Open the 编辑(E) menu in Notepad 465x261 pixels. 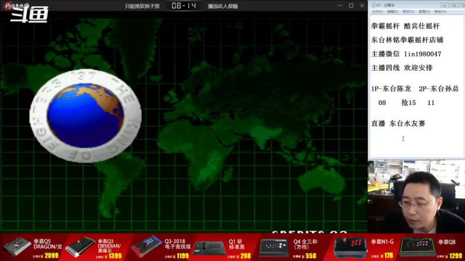point(392,12)
